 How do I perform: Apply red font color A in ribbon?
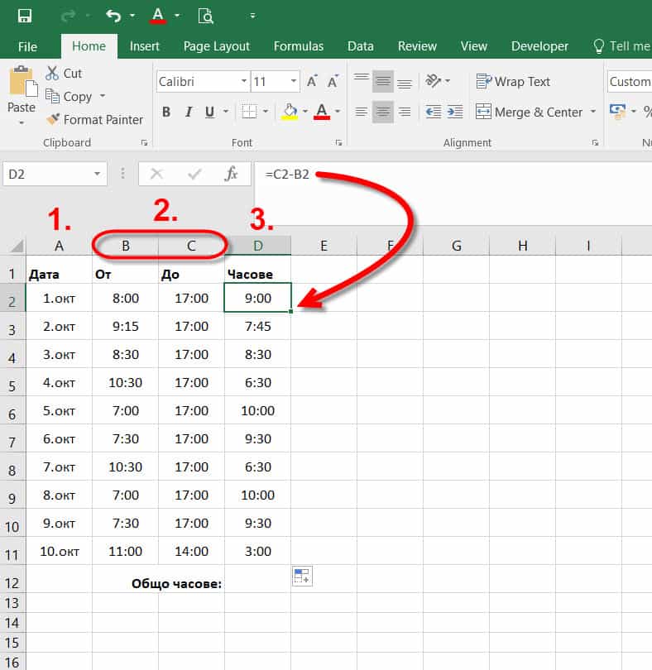click(x=322, y=112)
